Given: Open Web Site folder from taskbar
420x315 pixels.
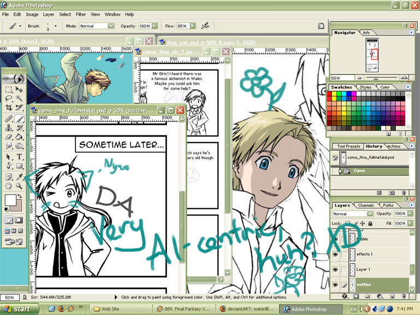Looking at the screenshot, I should pyautogui.click(x=120, y=309).
